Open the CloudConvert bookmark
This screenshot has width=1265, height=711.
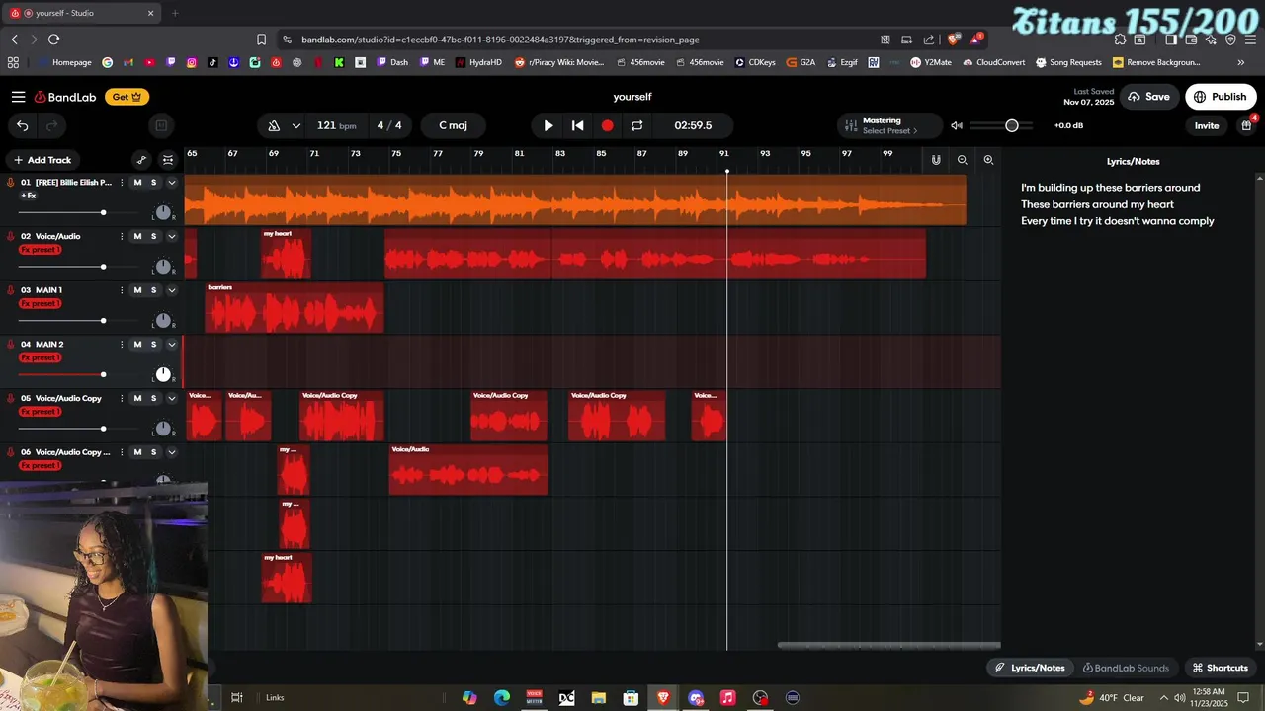click(995, 62)
